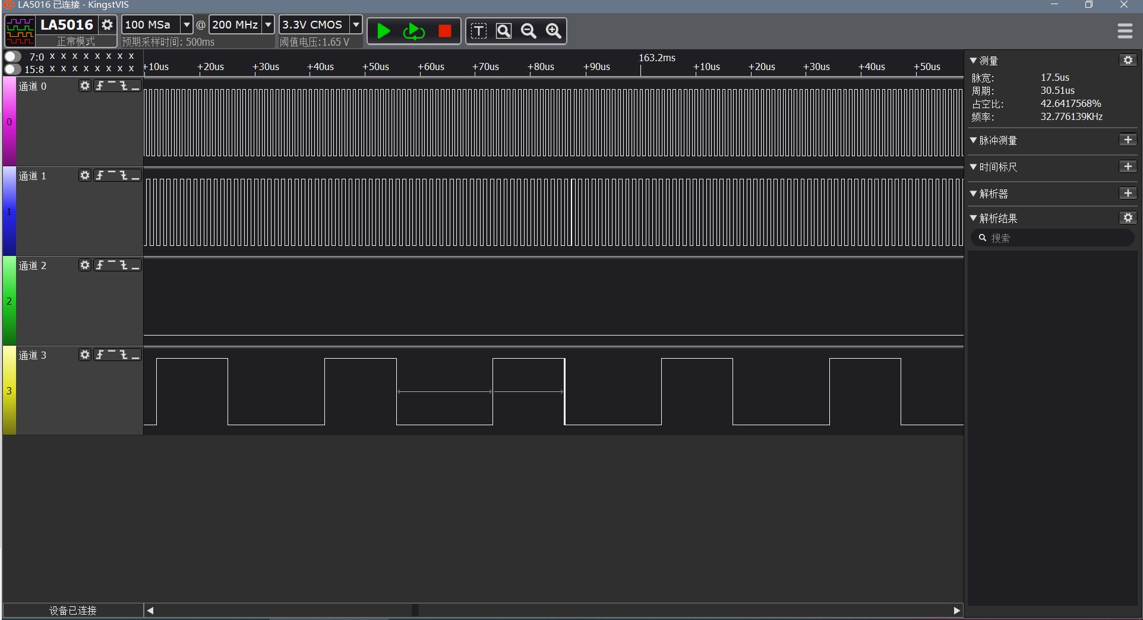Image resolution: width=1143 pixels, height=620 pixels.
Task: Click the scrollbar left arrow
Action: pyautogui.click(x=150, y=610)
